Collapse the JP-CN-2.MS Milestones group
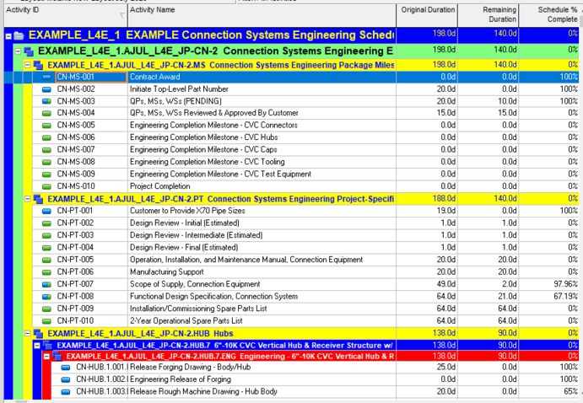The height and width of the screenshot is (403, 583). (x=27, y=65)
